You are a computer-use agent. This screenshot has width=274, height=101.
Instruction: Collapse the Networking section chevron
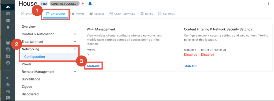[x=75, y=49]
